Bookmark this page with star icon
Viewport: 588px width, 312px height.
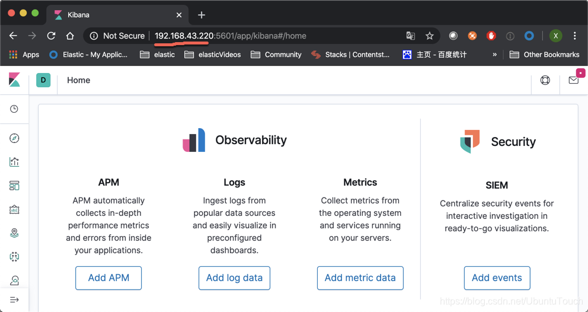coord(429,36)
